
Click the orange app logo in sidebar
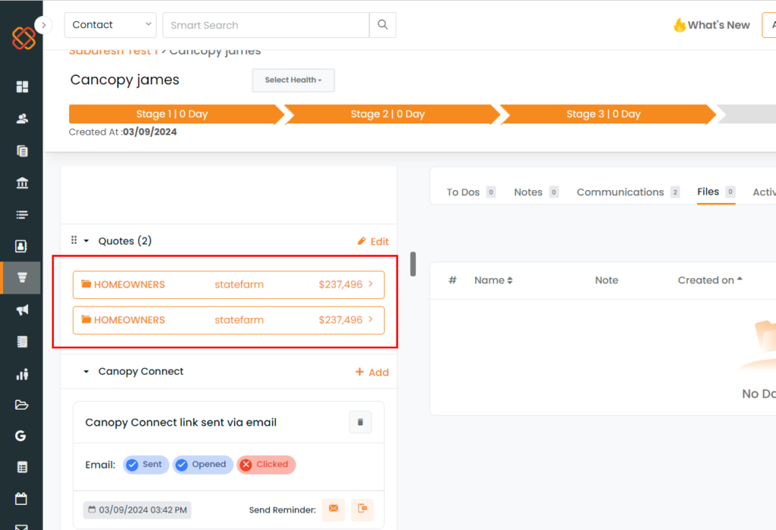point(23,38)
